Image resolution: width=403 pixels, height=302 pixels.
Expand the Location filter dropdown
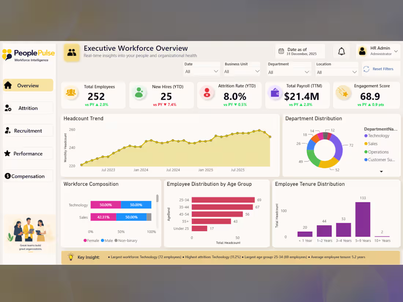(337, 72)
